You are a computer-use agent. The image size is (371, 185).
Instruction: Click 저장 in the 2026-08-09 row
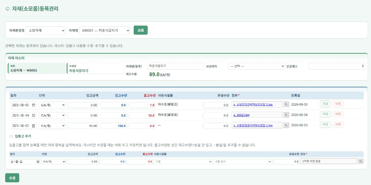tap(325, 104)
